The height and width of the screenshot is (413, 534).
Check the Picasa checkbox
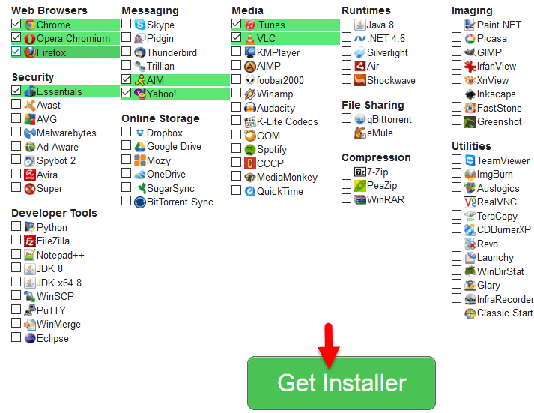[x=456, y=37]
